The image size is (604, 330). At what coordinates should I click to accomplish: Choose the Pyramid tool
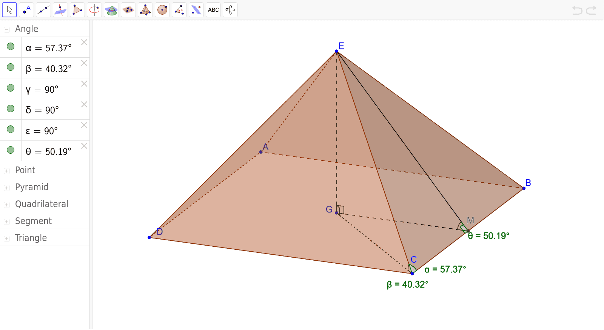coord(145,10)
